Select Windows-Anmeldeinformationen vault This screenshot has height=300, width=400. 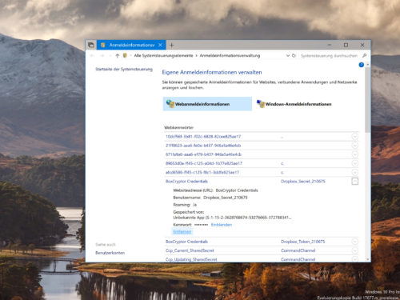[294, 104]
